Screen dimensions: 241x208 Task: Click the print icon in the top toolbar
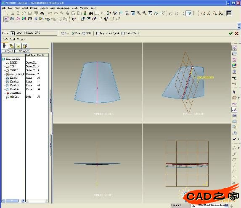(x=42, y=13)
